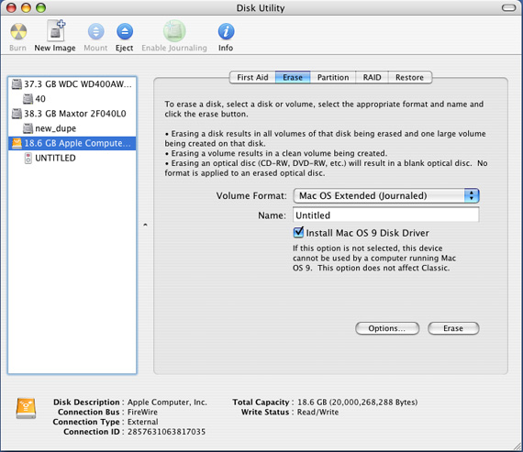Click the Options... button

coord(387,328)
